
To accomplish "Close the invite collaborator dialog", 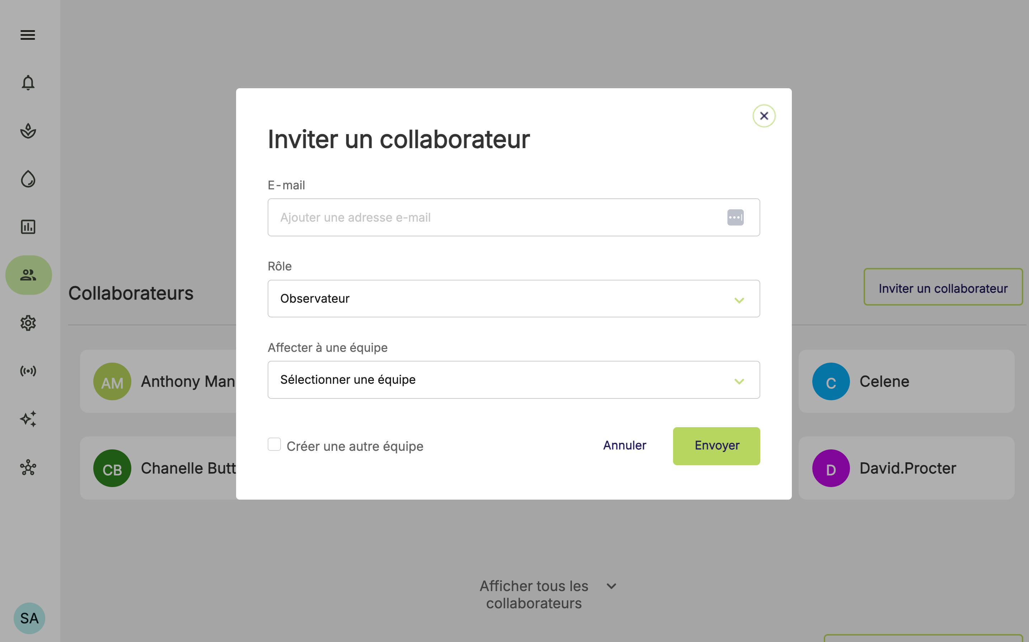I will click(764, 116).
